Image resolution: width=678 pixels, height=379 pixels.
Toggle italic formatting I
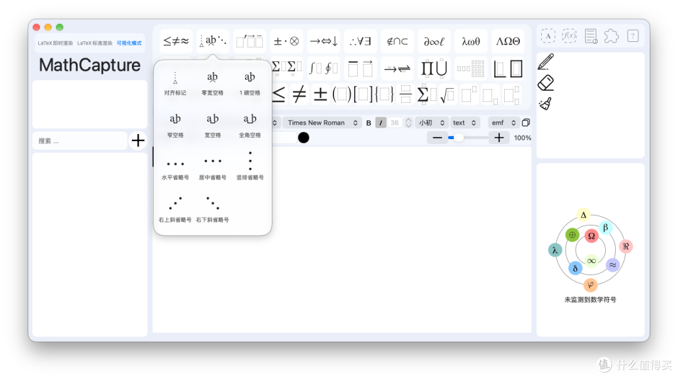coord(380,123)
